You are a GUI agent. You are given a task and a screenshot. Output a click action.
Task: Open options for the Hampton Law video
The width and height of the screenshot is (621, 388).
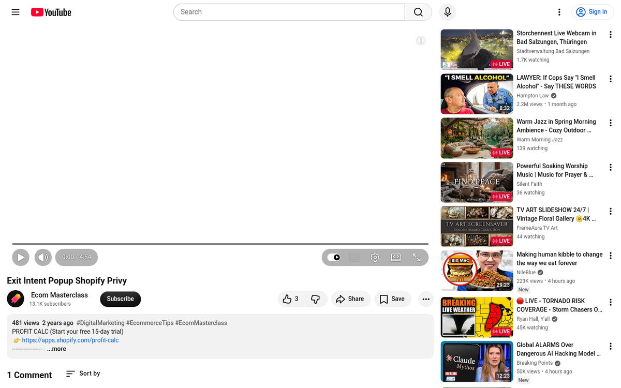(610, 79)
